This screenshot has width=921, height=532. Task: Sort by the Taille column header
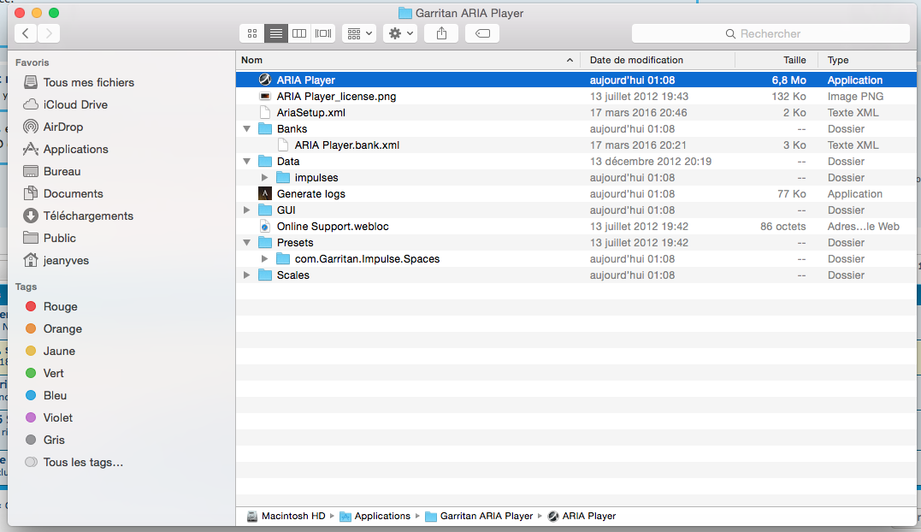794,60
